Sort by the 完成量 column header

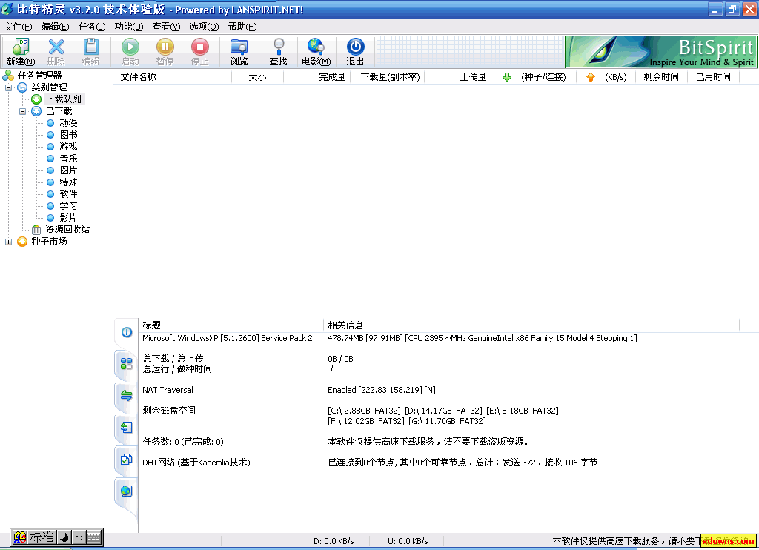tap(316, 77)
